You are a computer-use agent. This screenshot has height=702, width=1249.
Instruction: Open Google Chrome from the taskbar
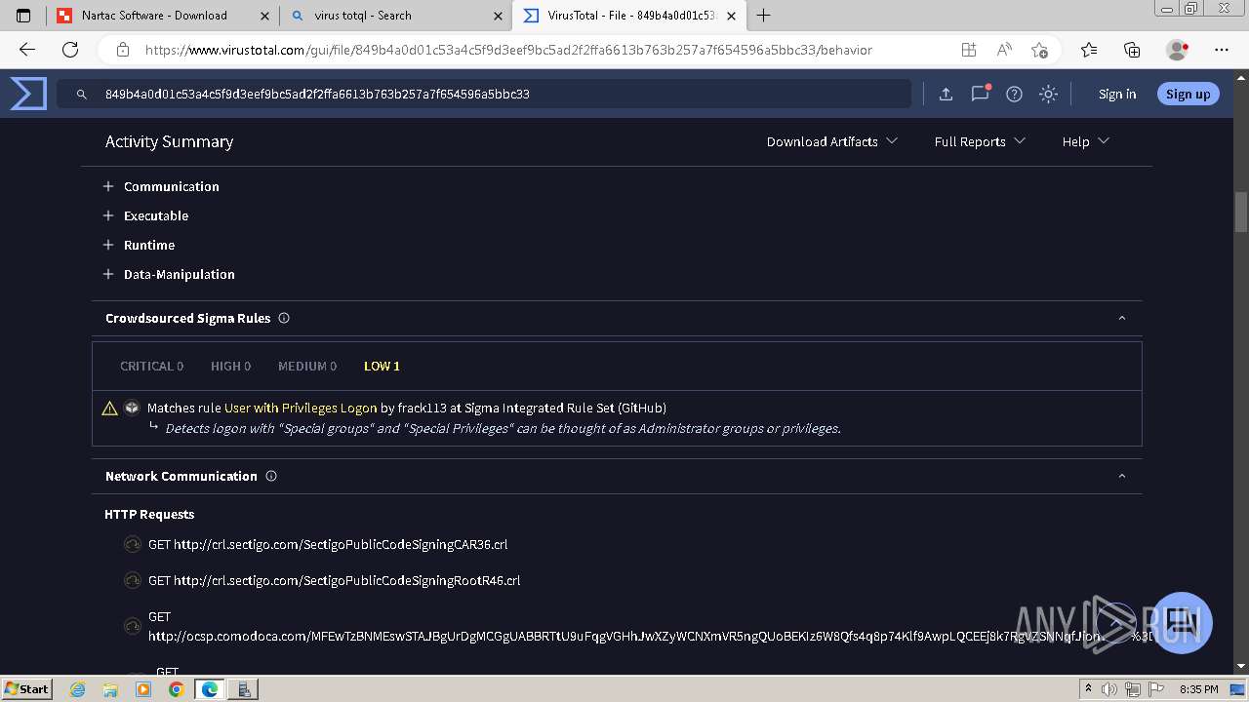coord(176,688)
